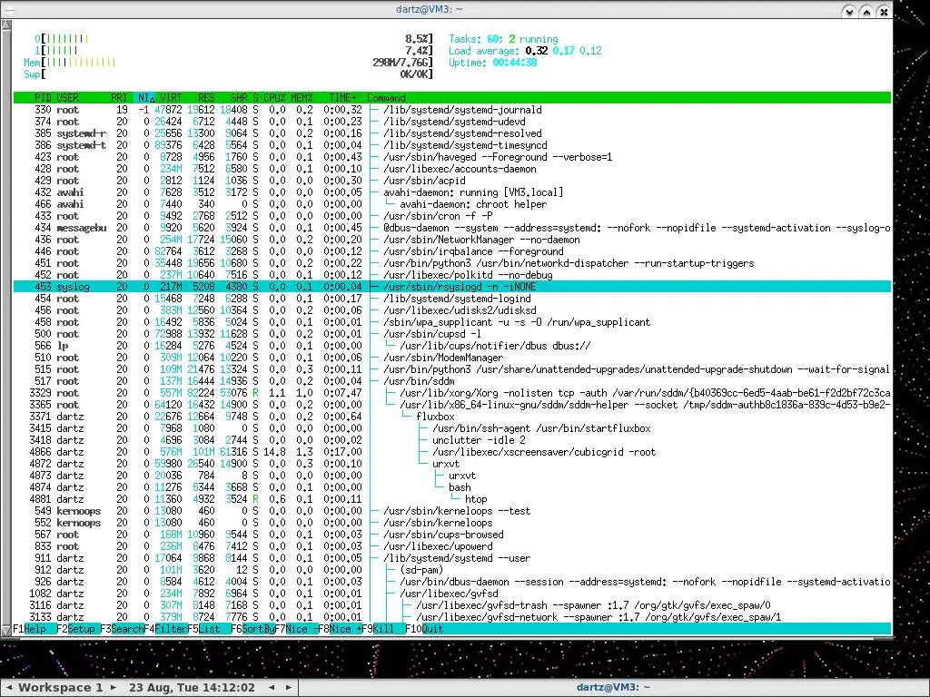
Task: Close the terminal window with X button
Action: tap(884, 11)
